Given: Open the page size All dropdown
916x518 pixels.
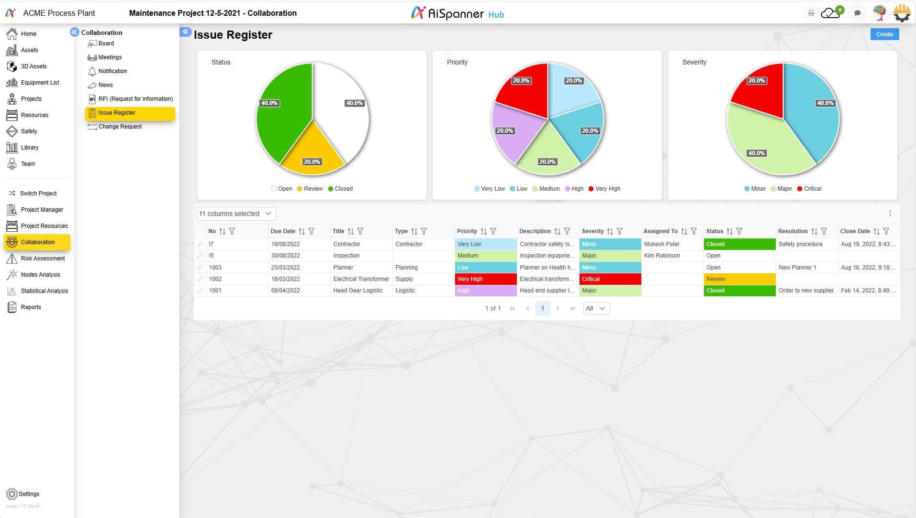Looking at the screenshot, I should click(596, 308).
